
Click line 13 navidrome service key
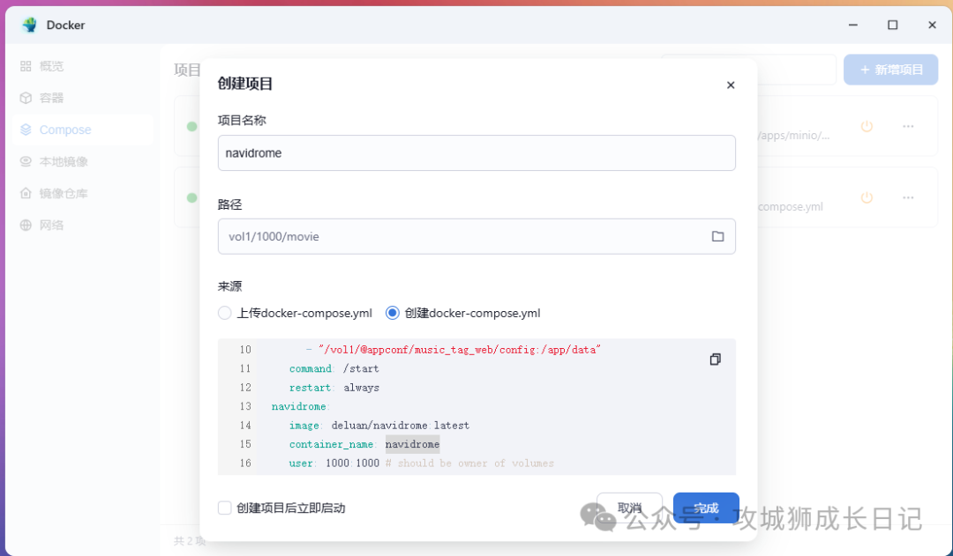tap(300, 406)
